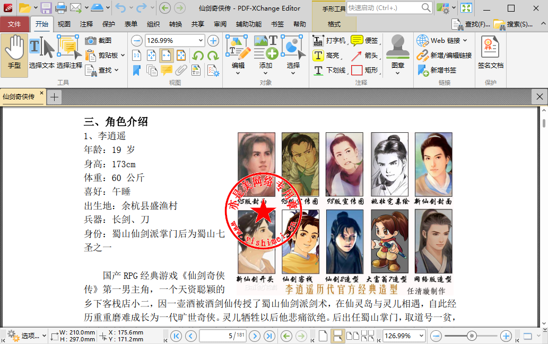Choose the Highlight (高亮) tool

click(327, 56)
